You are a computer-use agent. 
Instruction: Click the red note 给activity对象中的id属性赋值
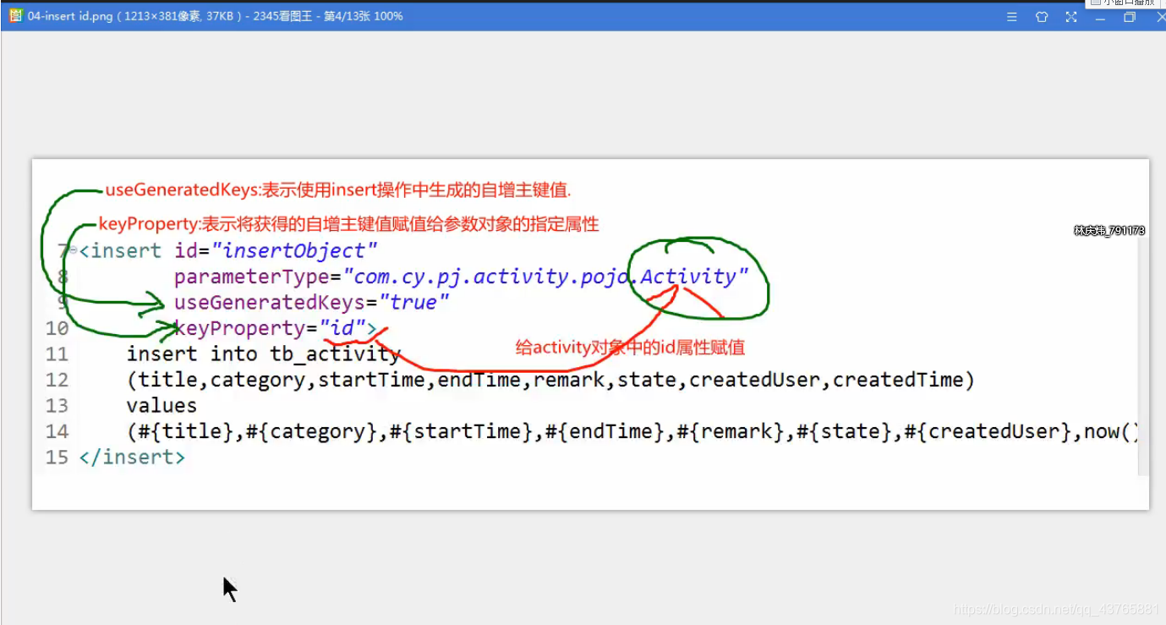630,348
